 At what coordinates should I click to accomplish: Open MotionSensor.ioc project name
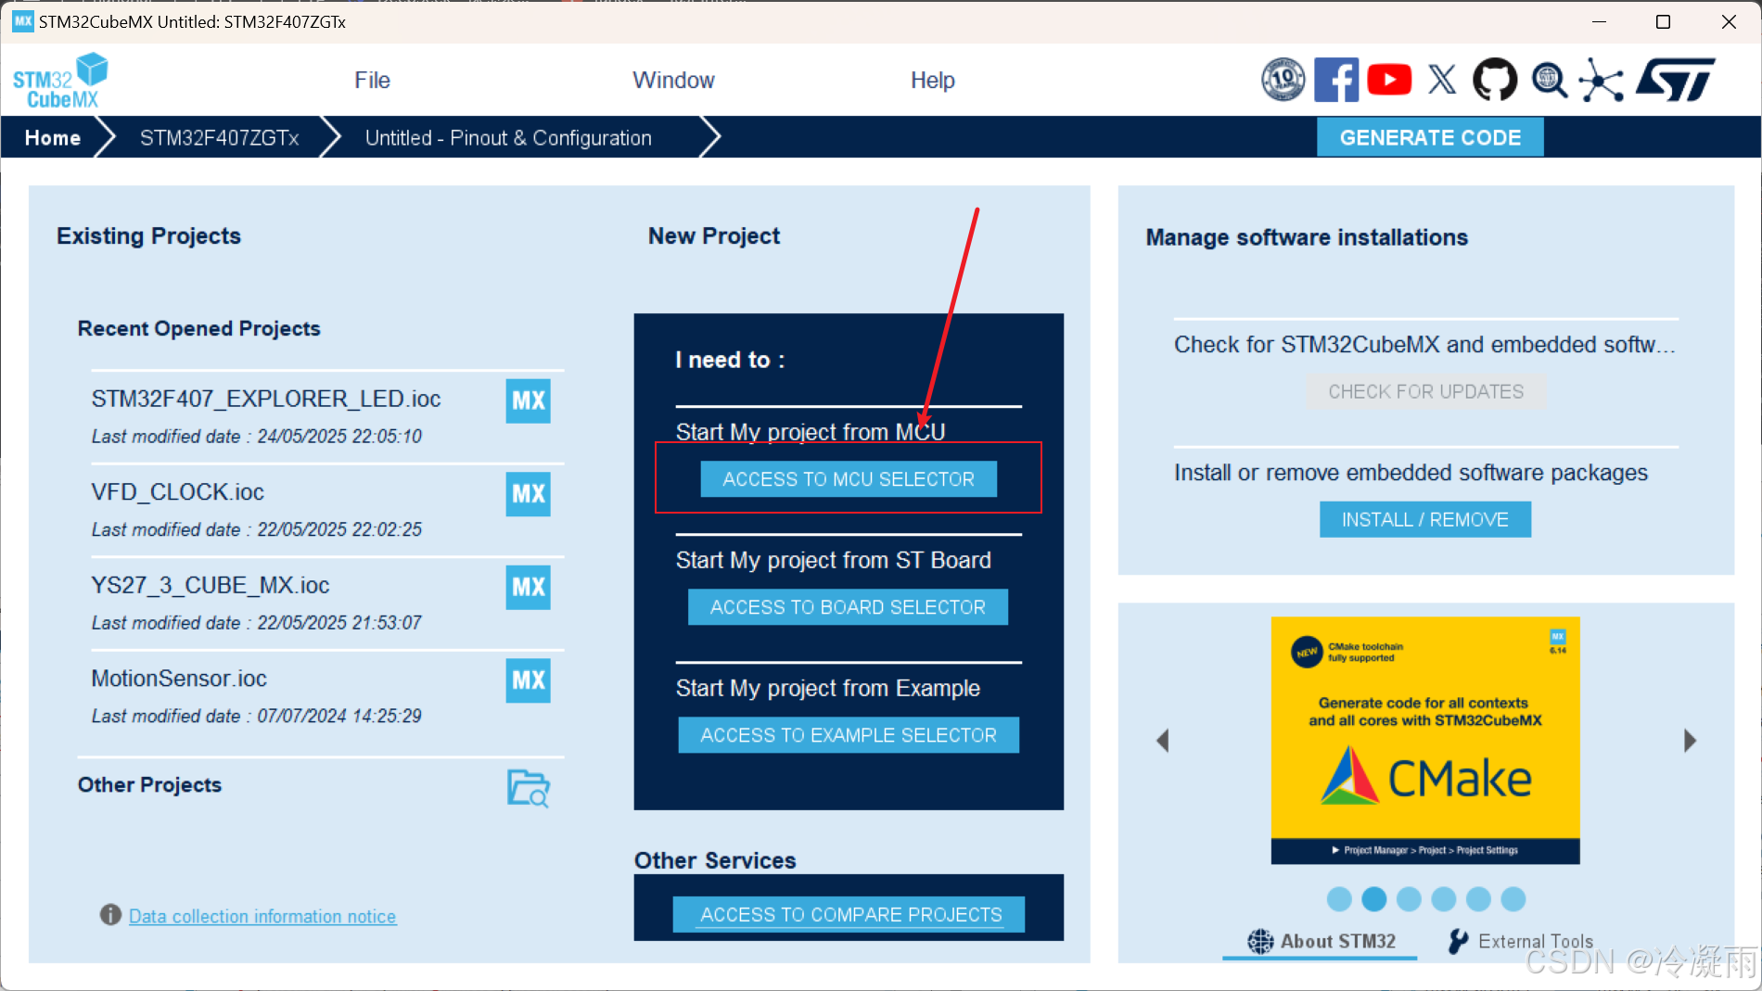click(x=179, y=679)
